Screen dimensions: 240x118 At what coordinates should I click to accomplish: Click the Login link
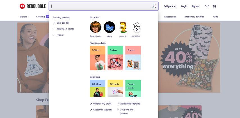184,6
